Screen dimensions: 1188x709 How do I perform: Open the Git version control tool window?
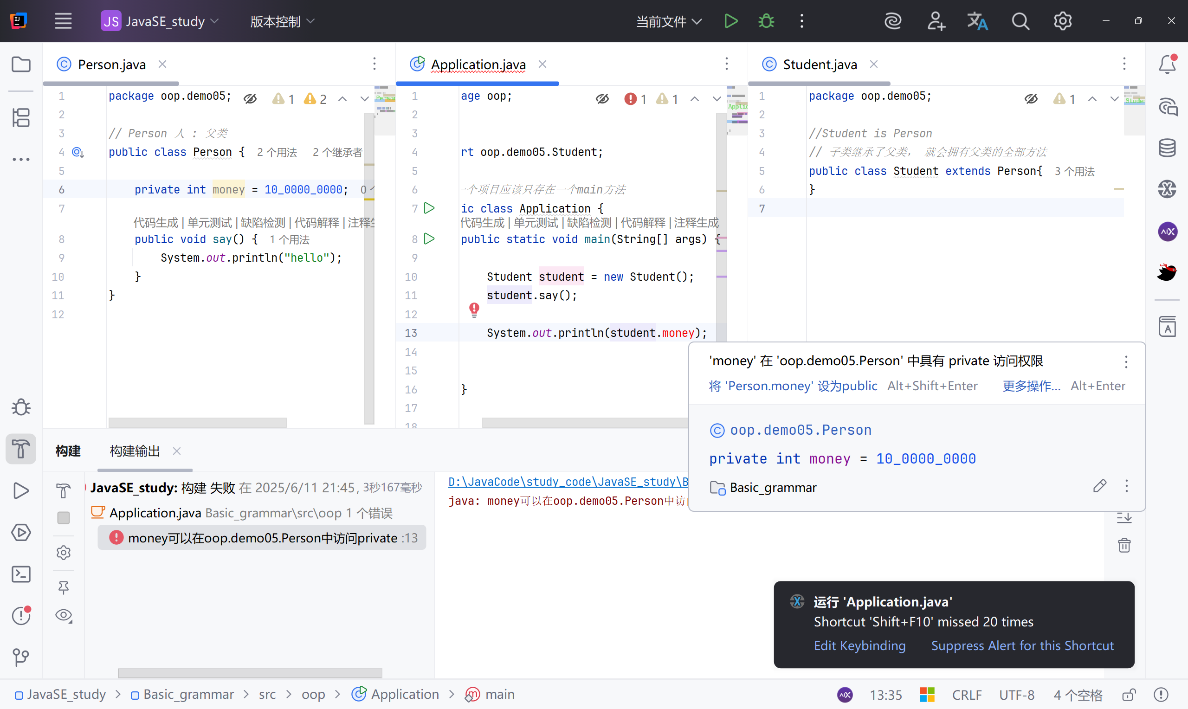pyautogui.click(x=21, y=657)
